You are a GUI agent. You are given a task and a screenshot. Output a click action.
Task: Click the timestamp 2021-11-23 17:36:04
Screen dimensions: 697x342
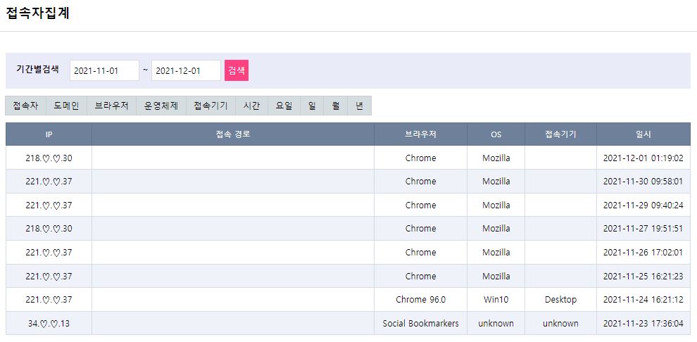pos(643,323)
